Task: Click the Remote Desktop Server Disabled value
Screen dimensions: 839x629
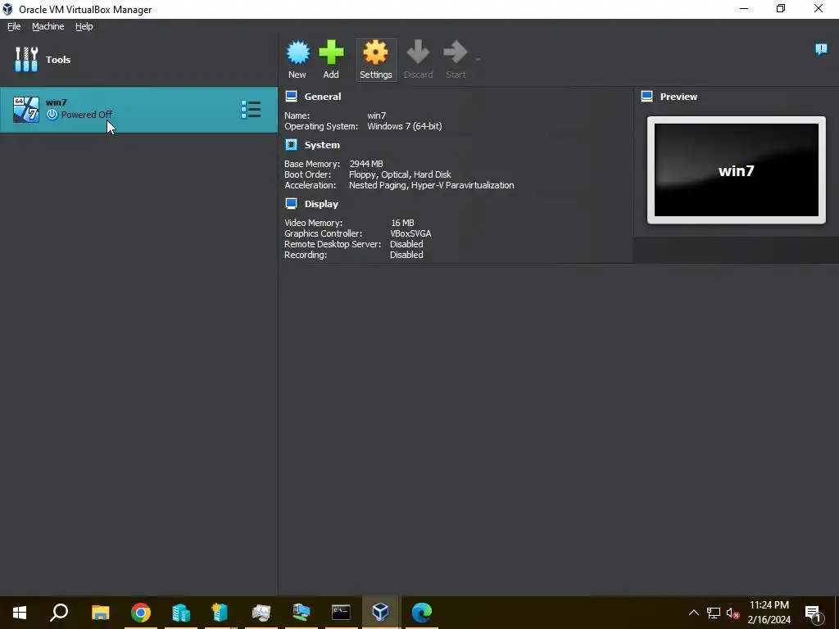Action: coord(406,244)
